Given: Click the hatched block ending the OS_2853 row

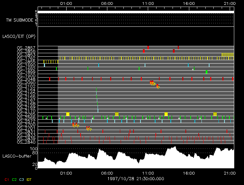Looking at the screenshot, I should click(x=228, y=55).
